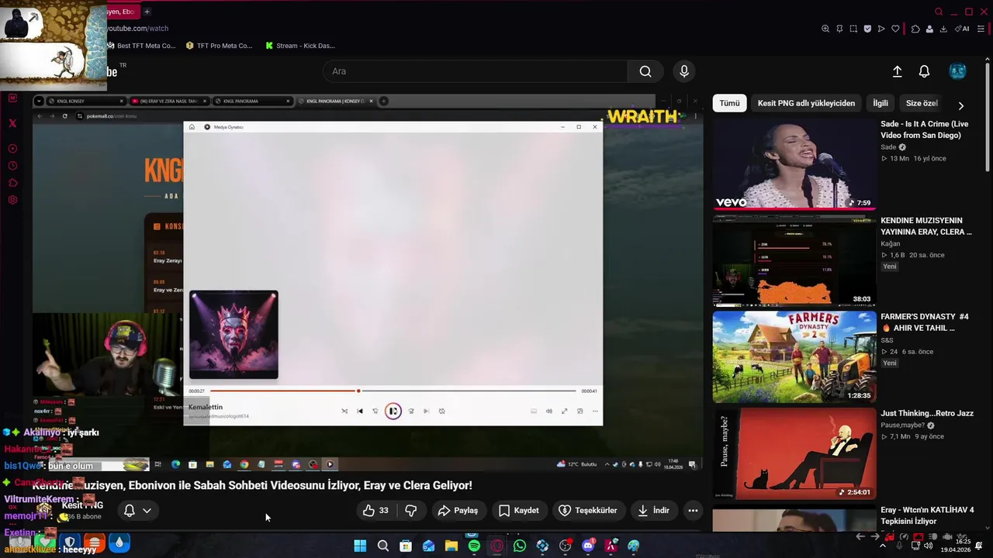
Task: Open browser easy setup sliders icon
Action: [x=981, y=29]
